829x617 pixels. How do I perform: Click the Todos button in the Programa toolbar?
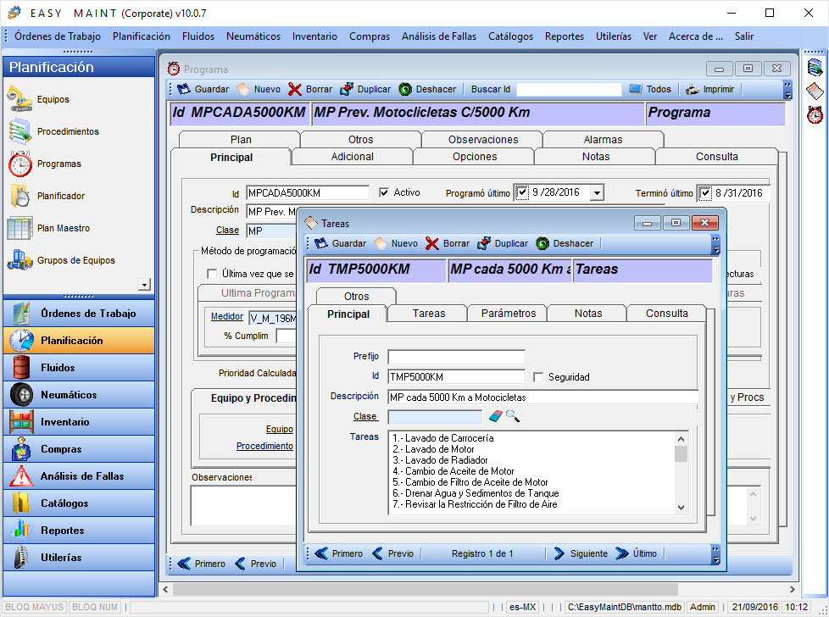click(x=653, y=89)
